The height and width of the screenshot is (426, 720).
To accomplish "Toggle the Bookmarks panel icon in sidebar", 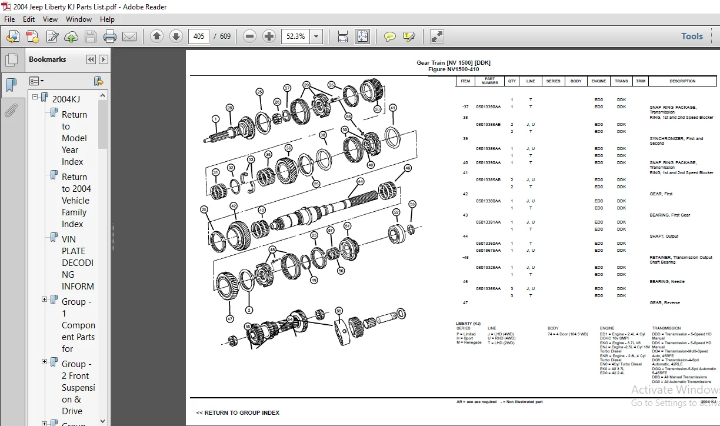I will pos(11,85).
